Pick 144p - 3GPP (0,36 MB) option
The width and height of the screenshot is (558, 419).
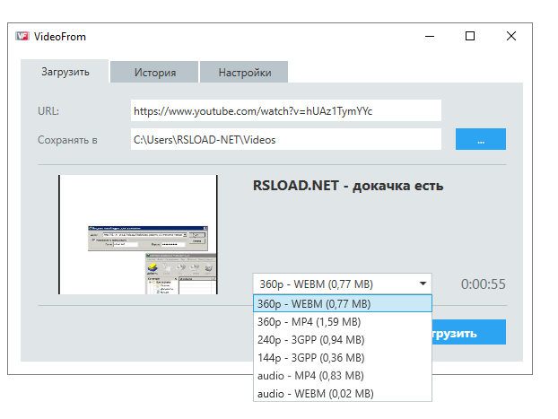click(x=343, y=357)
